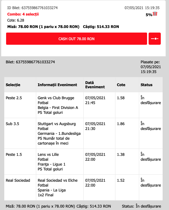Click the Informații Eveniment column header
The width and height of the screenshot is (169, 210).
pyautogui.click(x=57, y=85)
